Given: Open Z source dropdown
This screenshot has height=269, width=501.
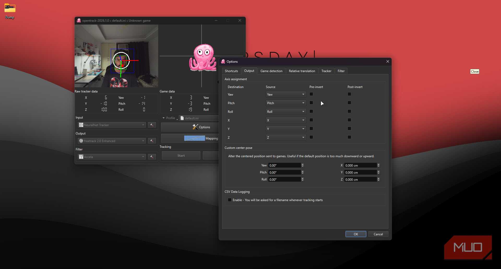Looking at the screenshot, I should [286, 137].
